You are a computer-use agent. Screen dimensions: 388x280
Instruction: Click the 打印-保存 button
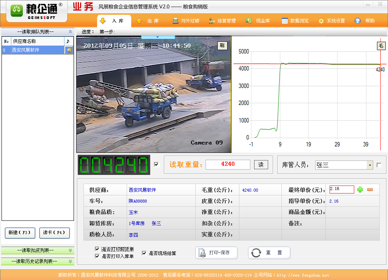tap(217, 253)
